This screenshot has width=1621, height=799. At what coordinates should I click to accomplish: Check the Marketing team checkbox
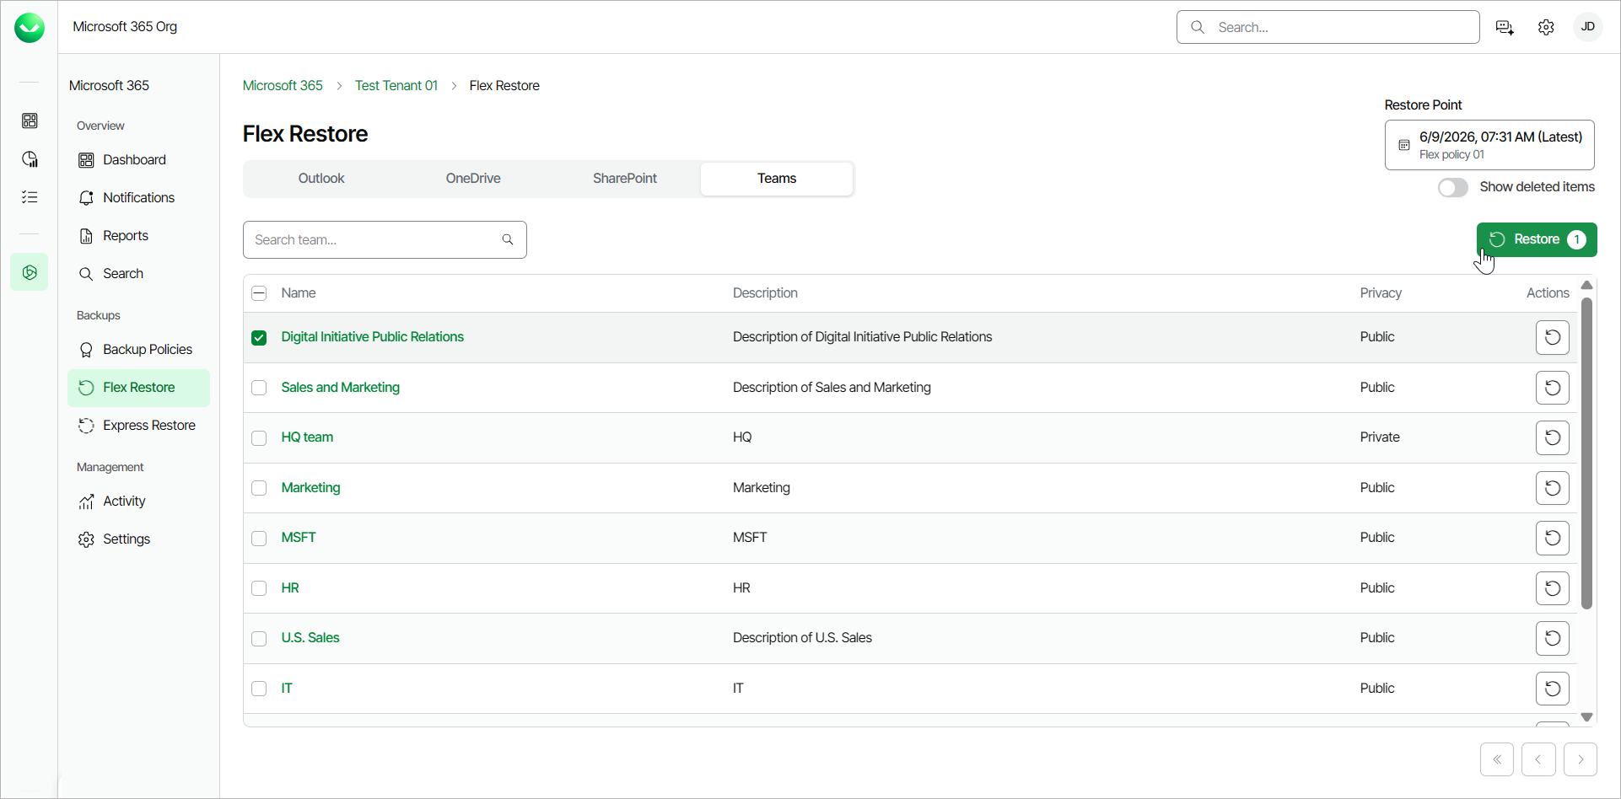click(259, 488)
